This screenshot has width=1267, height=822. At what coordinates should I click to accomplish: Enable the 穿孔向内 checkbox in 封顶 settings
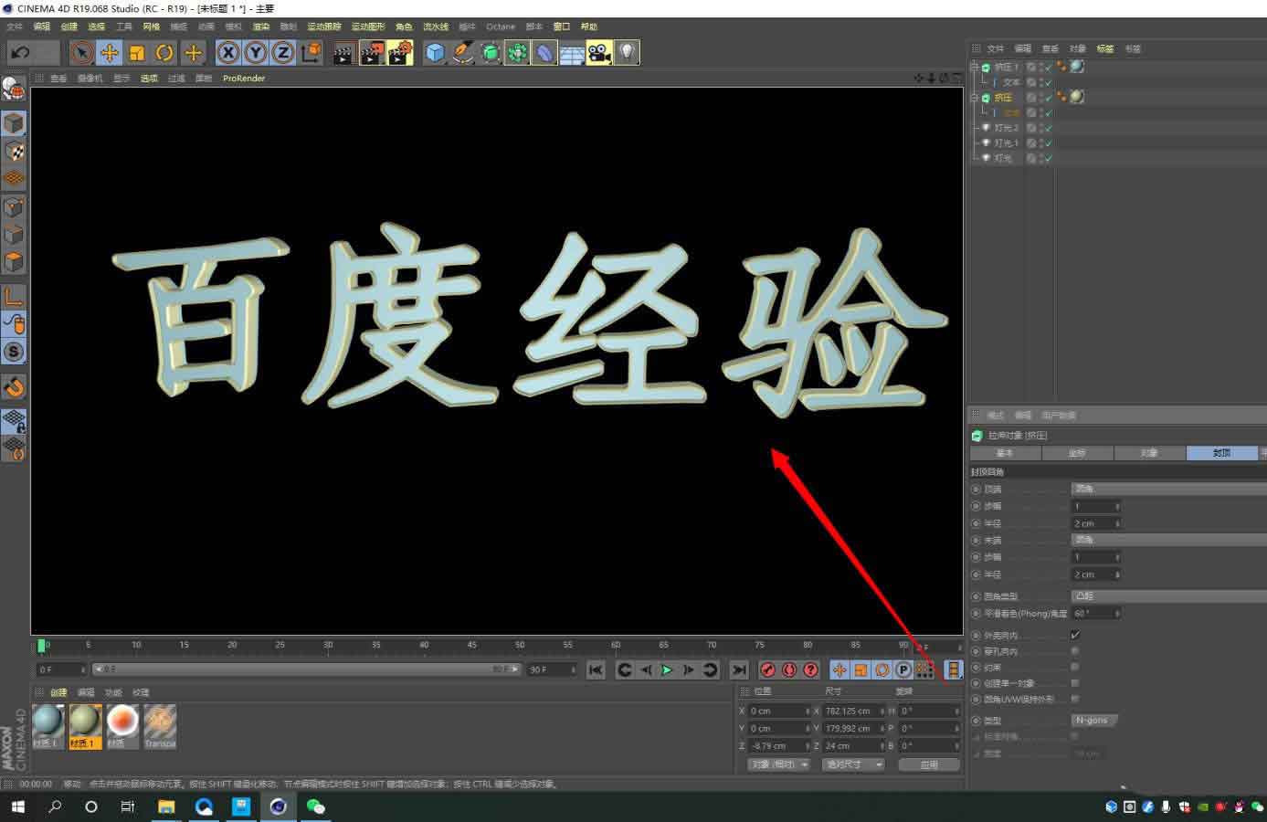(1074, 651)
